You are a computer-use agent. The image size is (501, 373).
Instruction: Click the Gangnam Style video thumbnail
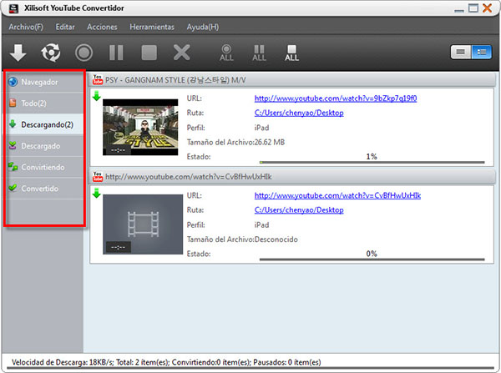coord(140,127)
